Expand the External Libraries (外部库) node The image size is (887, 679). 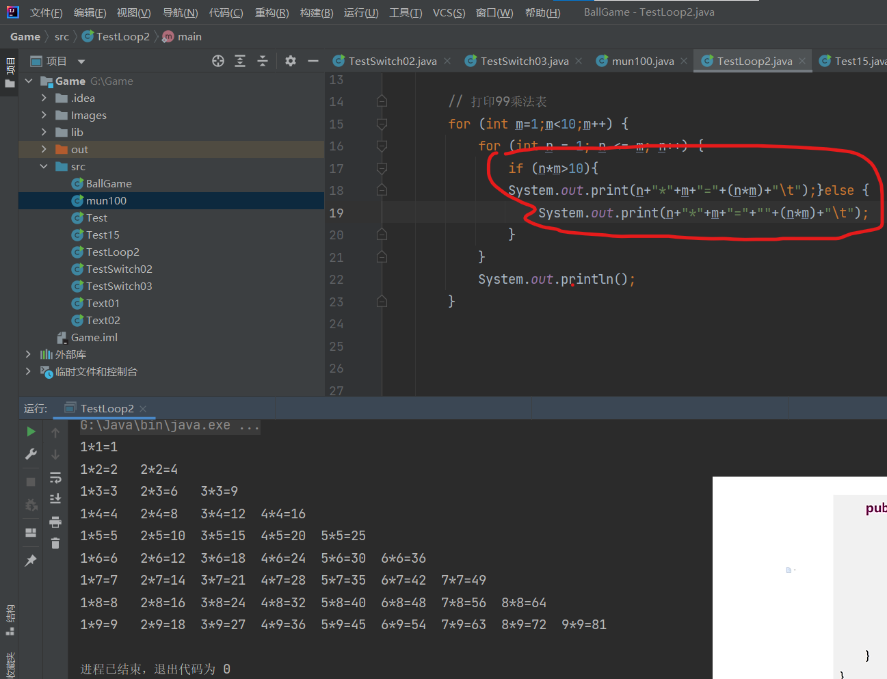point(28,354)
